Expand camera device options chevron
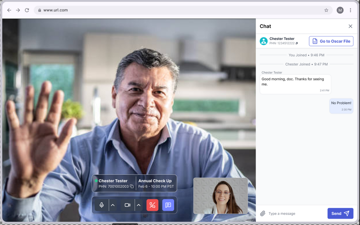Screen dimensions: 360x225 tap(139, 205)
